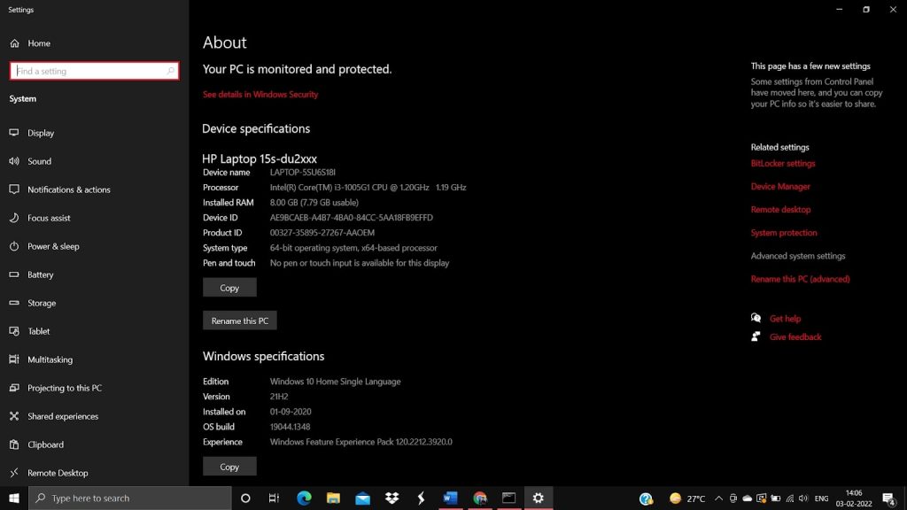Select the Shared experiences icon
907x510 pixels.
coord(14,416)
